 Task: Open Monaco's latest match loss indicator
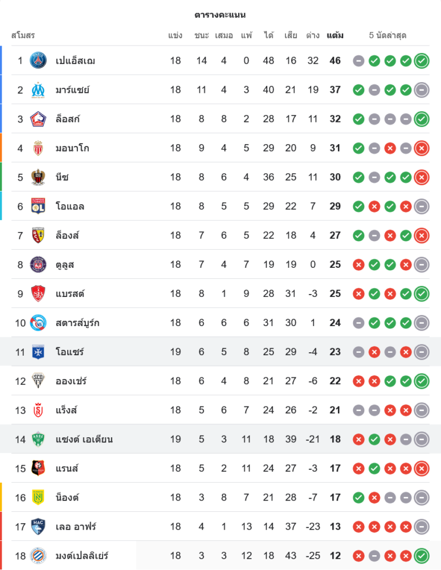[422, 148]
